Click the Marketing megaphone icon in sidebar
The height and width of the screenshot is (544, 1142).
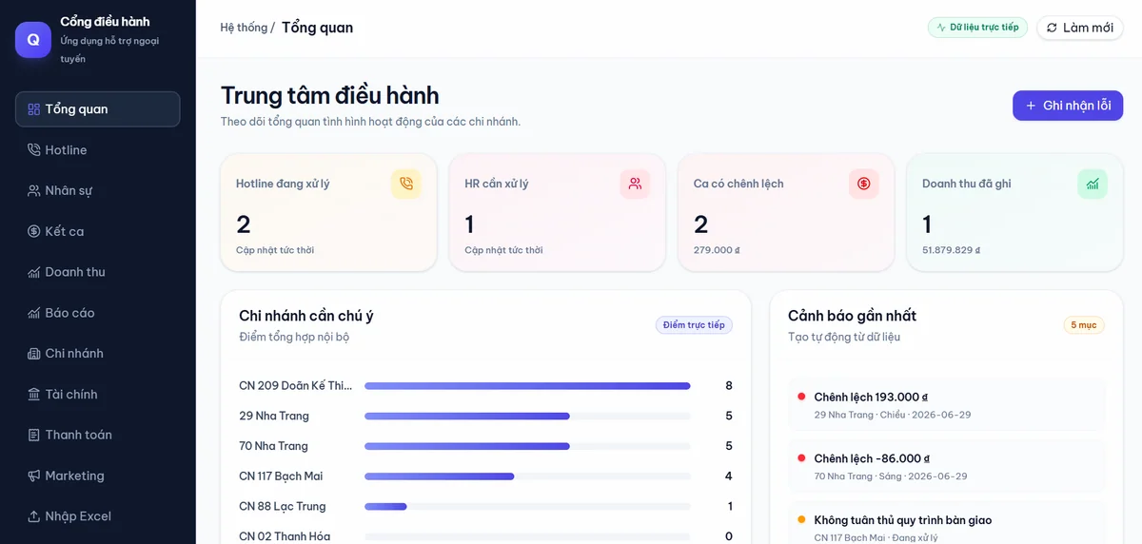(x=34, y=476)
